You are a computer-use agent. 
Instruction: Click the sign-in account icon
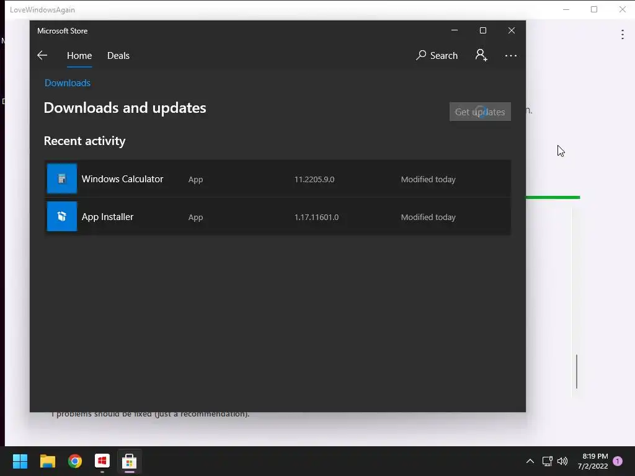481,55
